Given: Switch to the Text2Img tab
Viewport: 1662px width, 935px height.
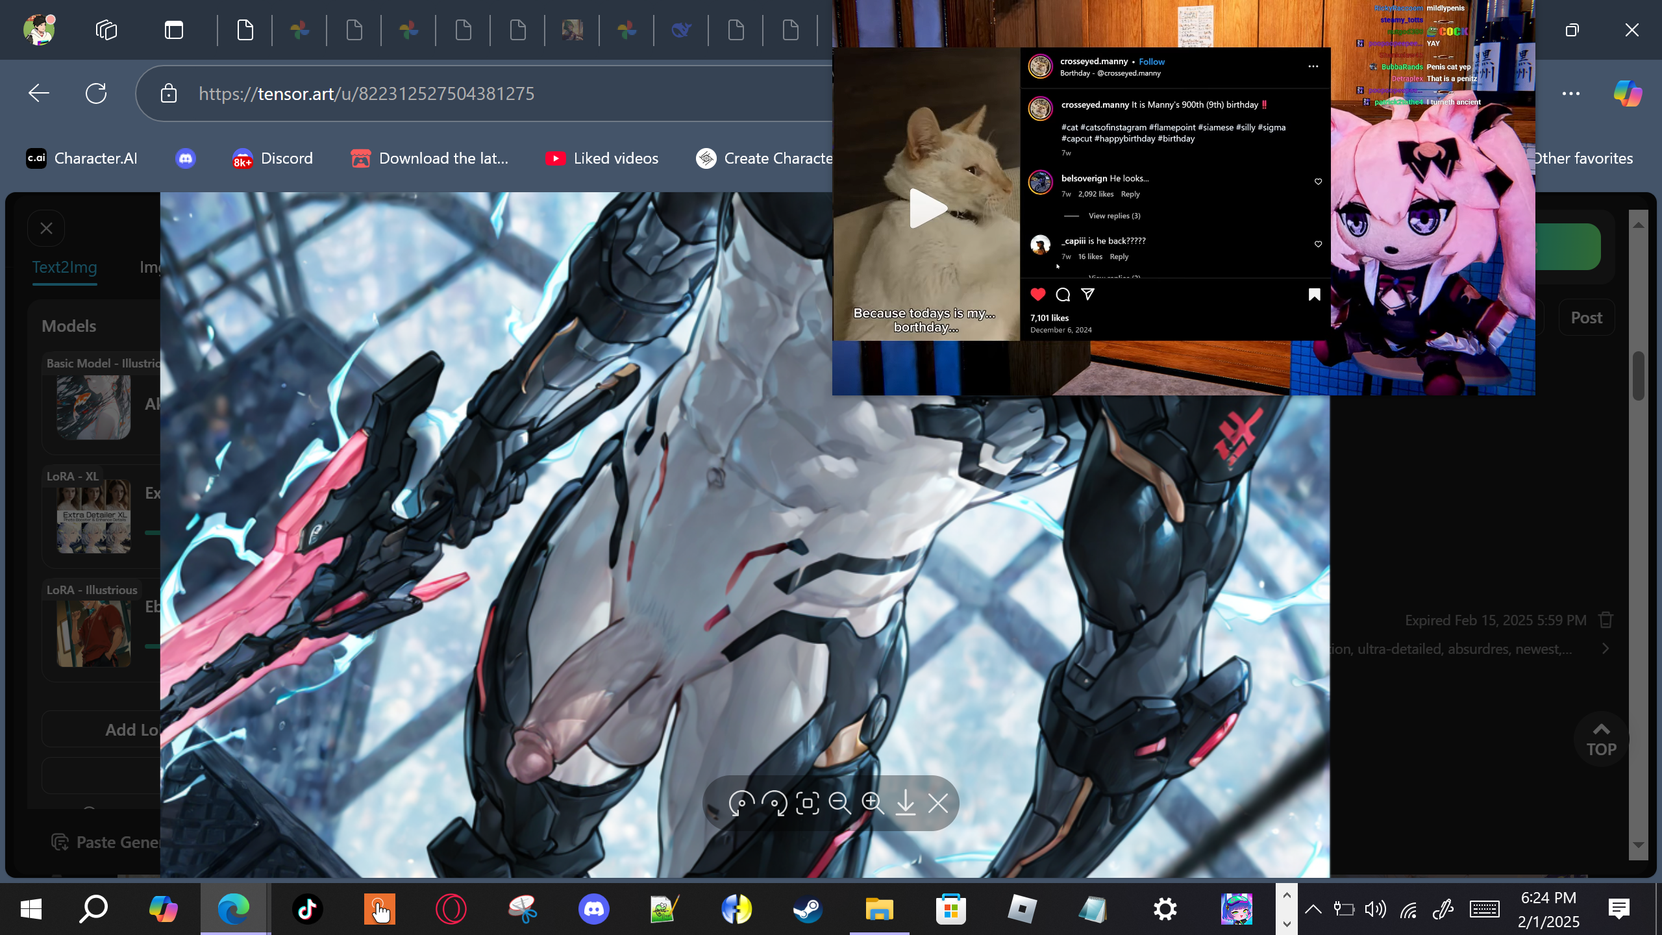Looking at the screenshot, I should 64,267.
